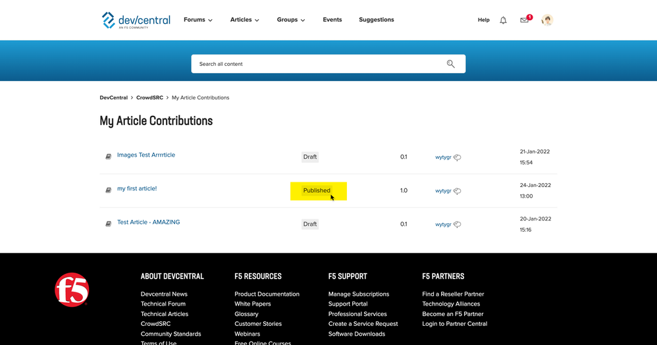657x345 pixels.
Task: Expand the Forums dropdown menu
Action: [198, 20]
